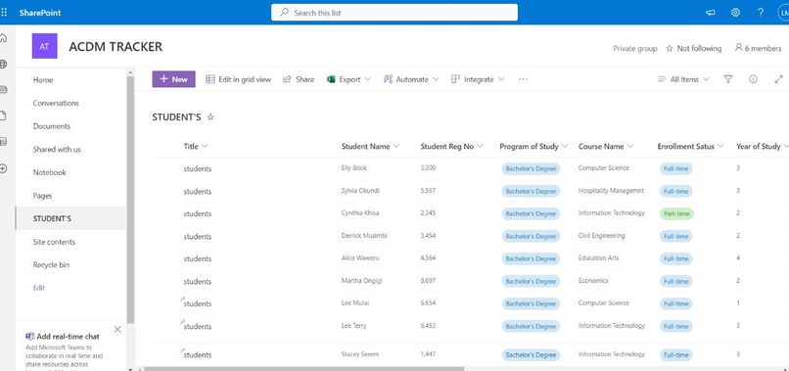
Task: Click the Share button in toolbar
Action: coord(299,79)
